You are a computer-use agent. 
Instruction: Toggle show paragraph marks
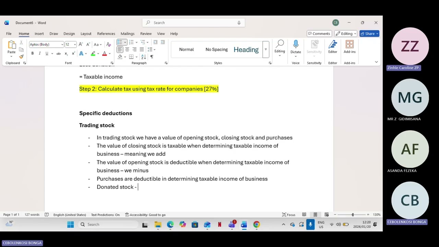(152, 57)
